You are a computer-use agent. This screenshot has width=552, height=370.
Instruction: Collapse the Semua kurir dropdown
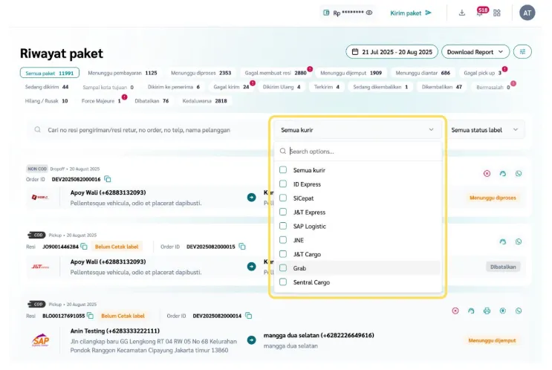point(431,130)
